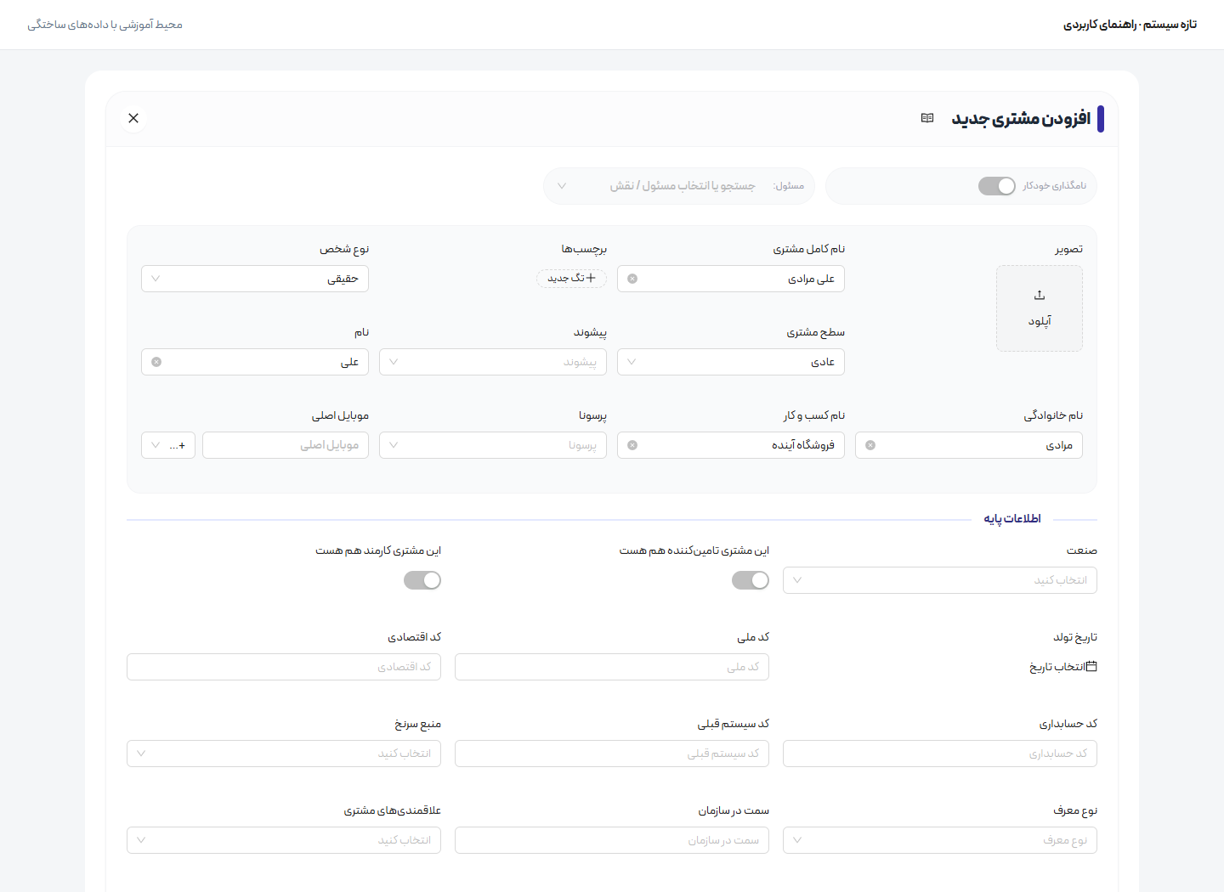Open the مسئول search dropdown
Viewport: 1224px width, 892px height.
tap(679, 186)
